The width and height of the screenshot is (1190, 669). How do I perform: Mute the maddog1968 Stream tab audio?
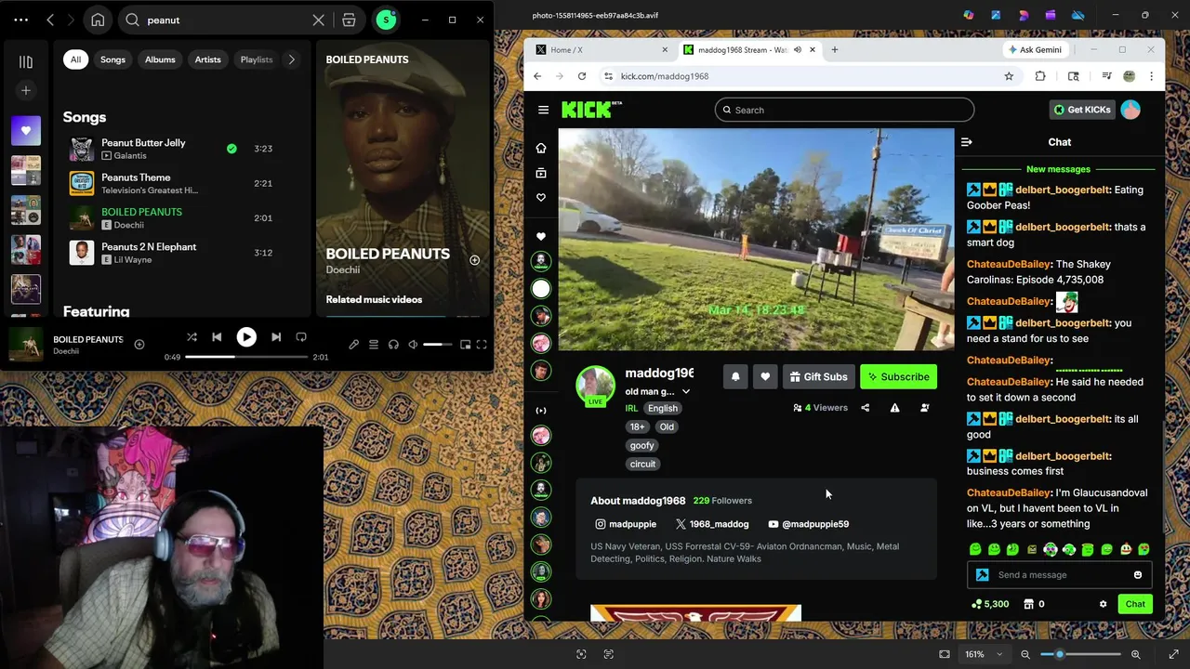[798, 50]
